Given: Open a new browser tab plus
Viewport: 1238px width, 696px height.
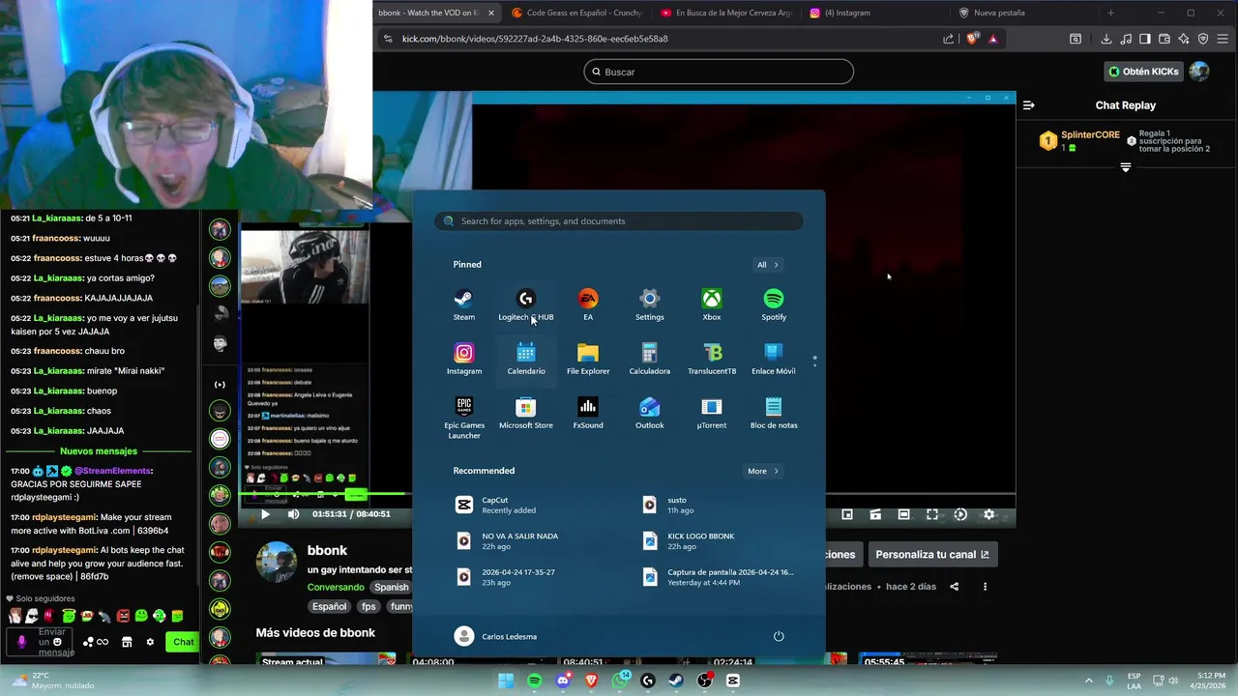Looking at the screenshot, I should click(x=1110, y=13).
